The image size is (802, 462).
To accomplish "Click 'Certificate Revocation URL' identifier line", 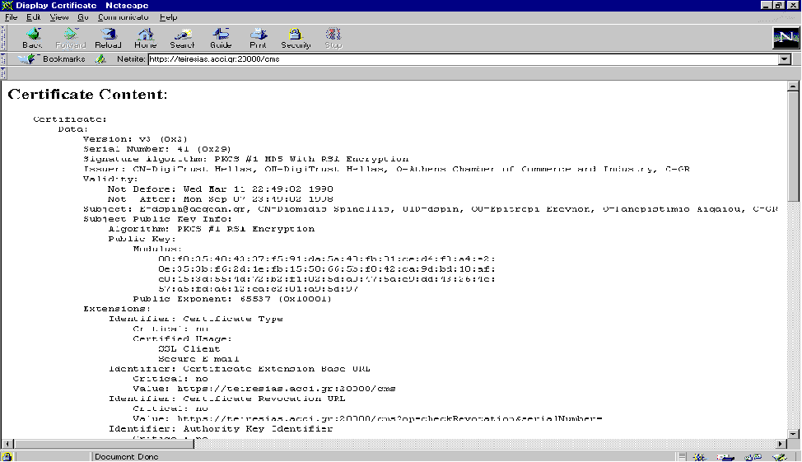I will point(226,399).
